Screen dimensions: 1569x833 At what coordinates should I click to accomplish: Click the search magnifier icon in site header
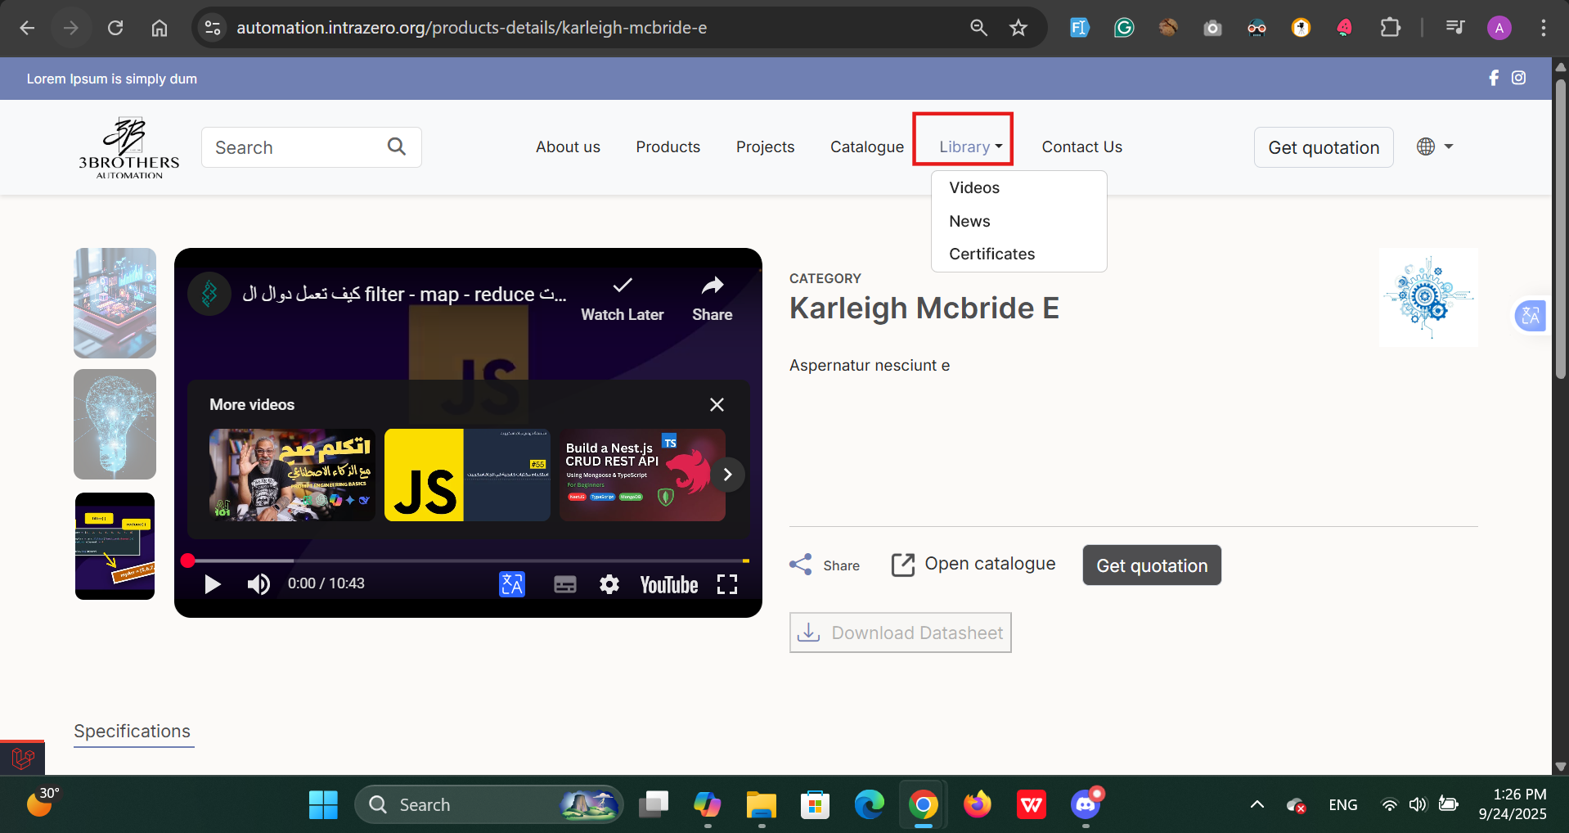[x=397, y=146]
